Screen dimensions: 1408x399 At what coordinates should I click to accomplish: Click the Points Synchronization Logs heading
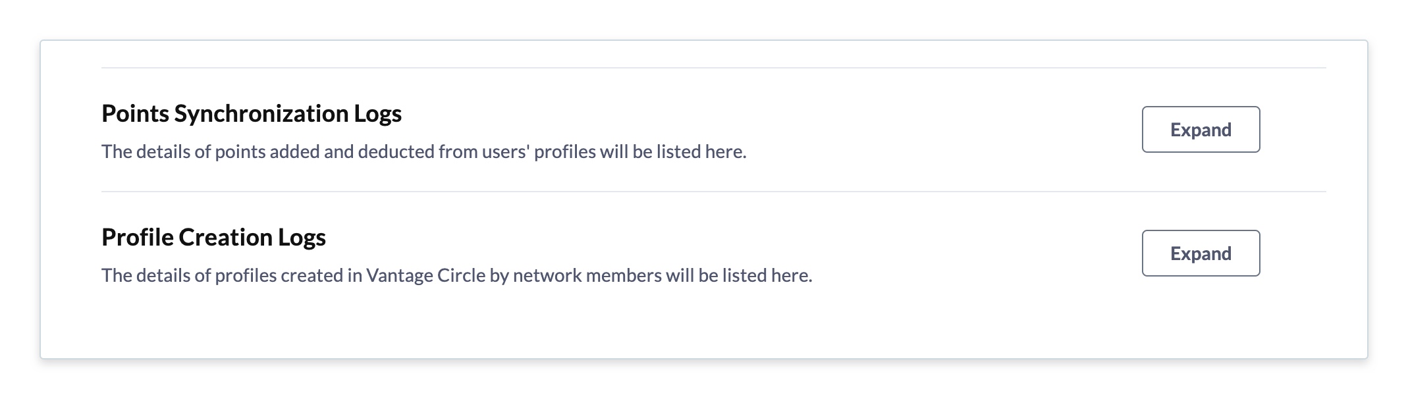point(251,114)
